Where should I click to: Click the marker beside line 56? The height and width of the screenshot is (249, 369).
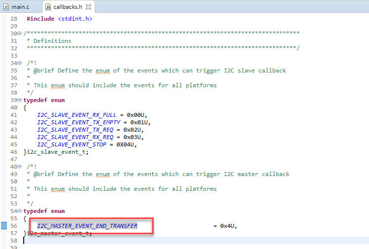4,226
